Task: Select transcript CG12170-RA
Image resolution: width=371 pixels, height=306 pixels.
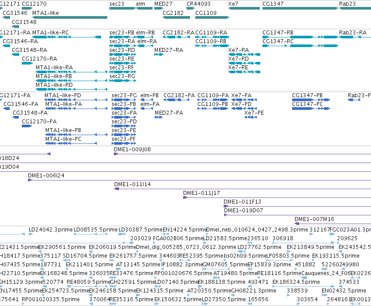Action: click(27, 63)
